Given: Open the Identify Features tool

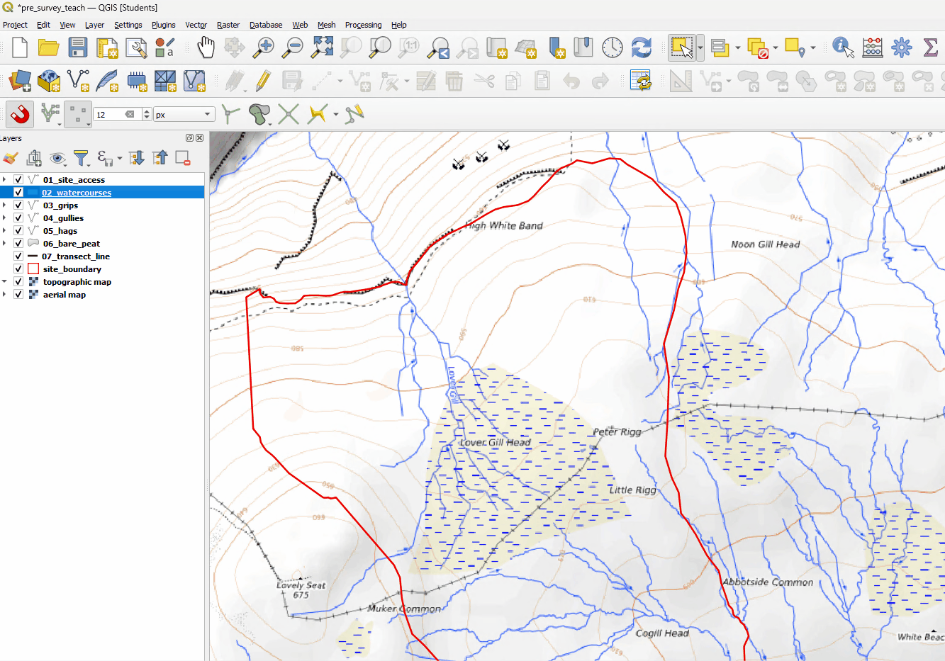Looking at the screenshot, I should 843,47.
